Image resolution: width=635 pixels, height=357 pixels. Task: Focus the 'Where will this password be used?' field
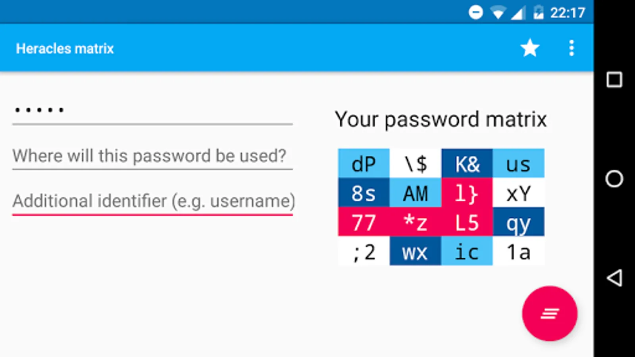[x=152, y=156]
